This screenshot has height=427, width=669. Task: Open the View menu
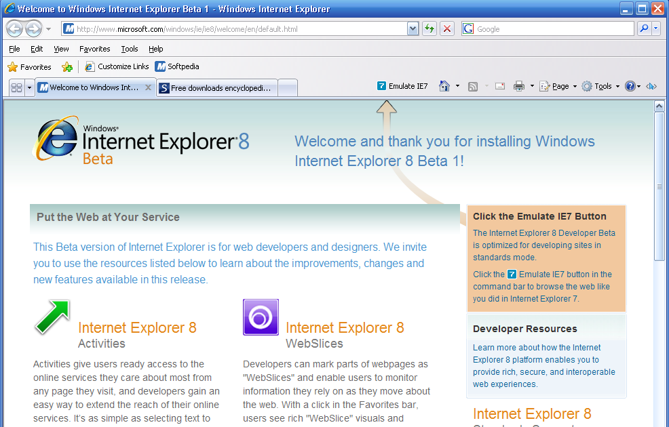click(61, 49)
